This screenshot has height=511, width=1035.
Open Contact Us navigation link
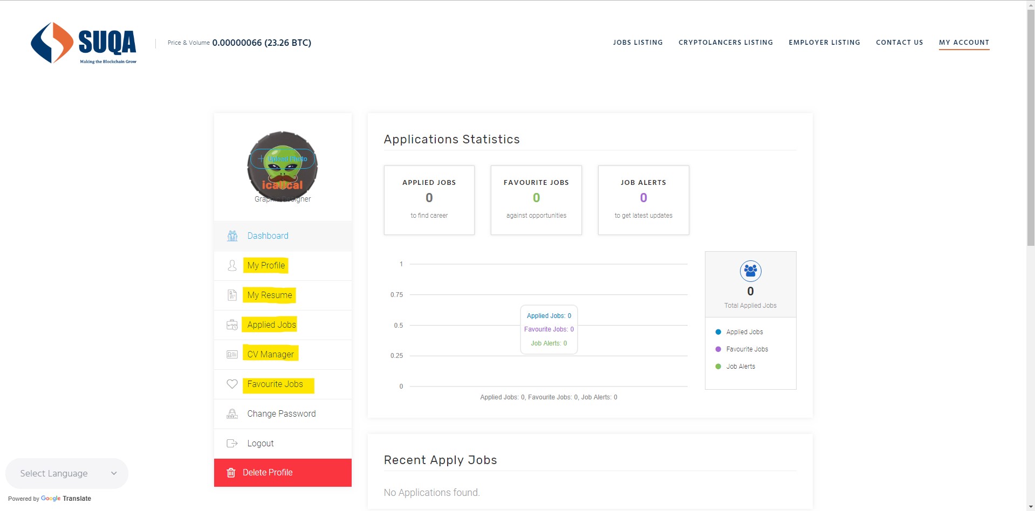[x=899, y=42]
